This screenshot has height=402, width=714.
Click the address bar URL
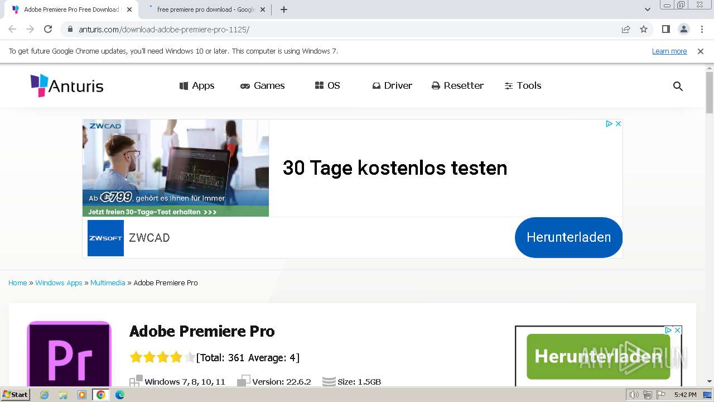(164, 29)
